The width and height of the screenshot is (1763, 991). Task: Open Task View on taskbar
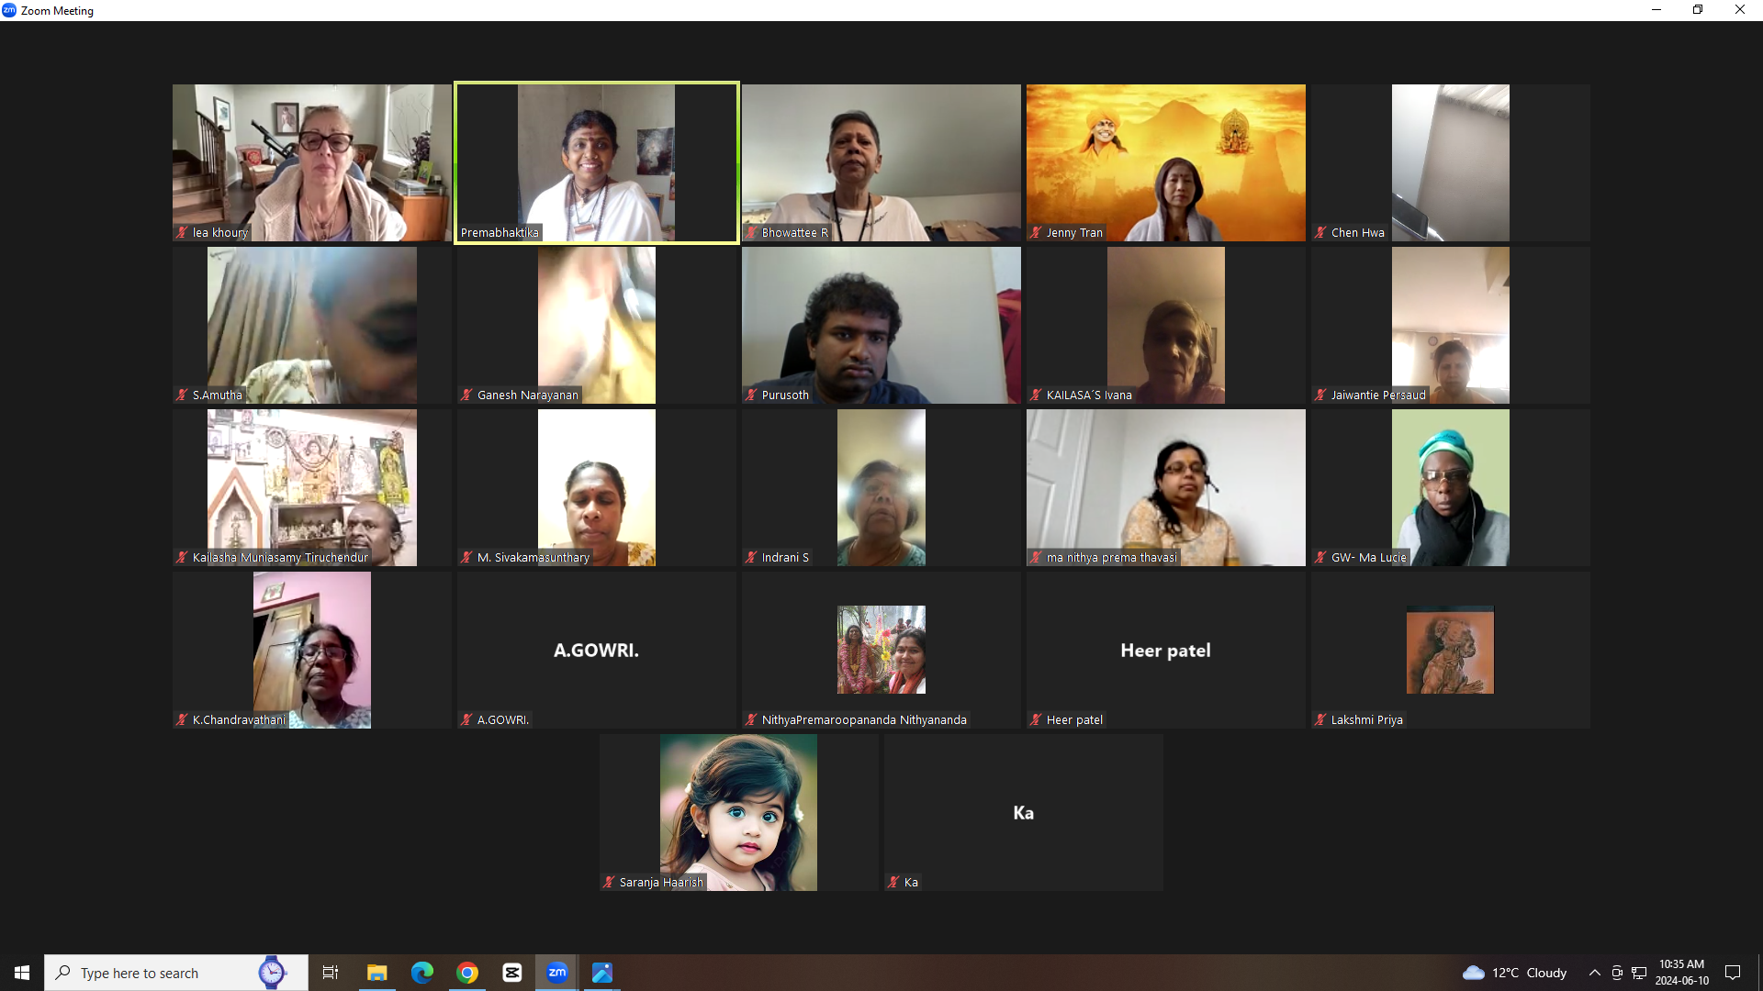pos(331,973)
